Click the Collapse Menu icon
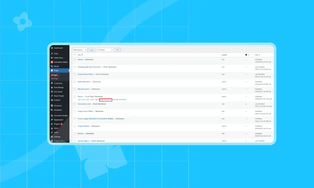Screen dimensions: 314x188 (52, 141)
